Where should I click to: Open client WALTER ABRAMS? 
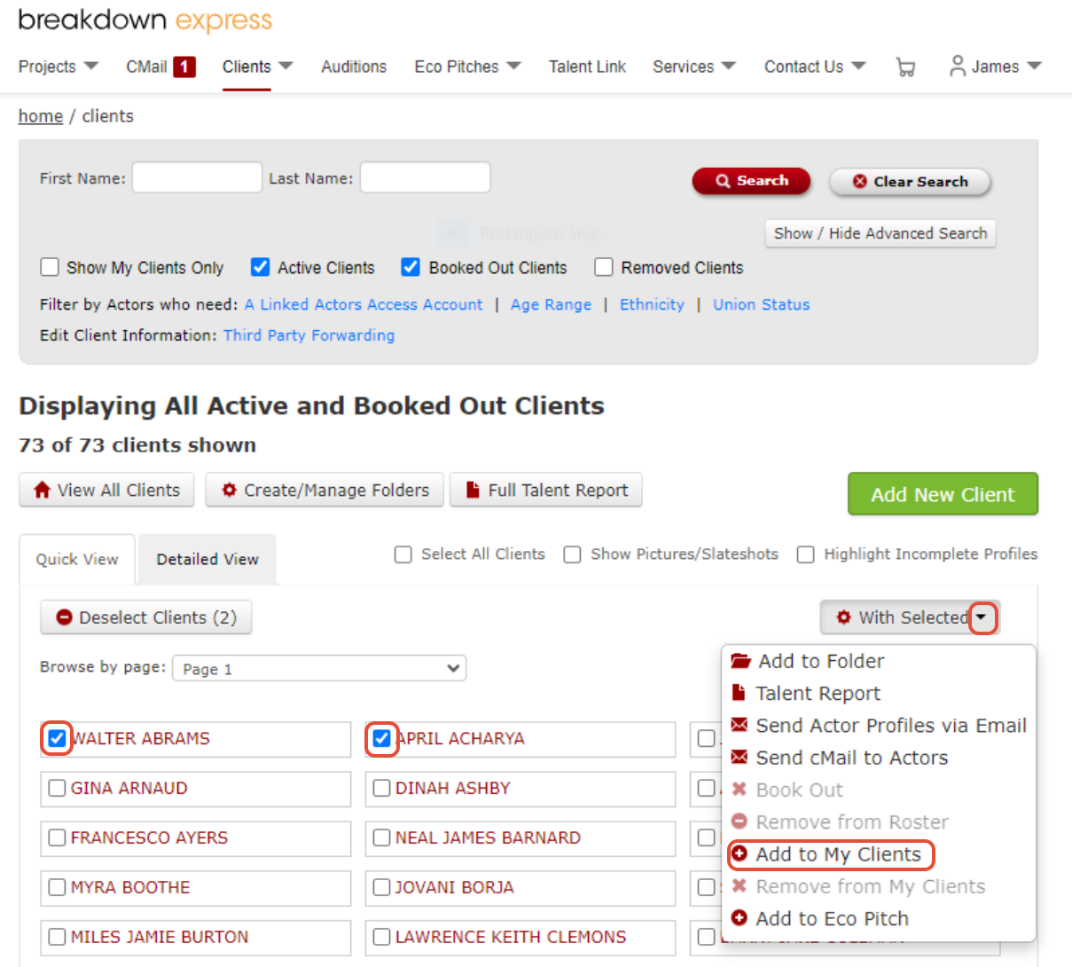click(140, 738)
